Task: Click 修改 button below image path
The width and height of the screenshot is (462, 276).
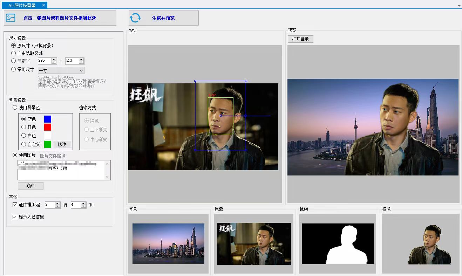Action: coord(30,186)
